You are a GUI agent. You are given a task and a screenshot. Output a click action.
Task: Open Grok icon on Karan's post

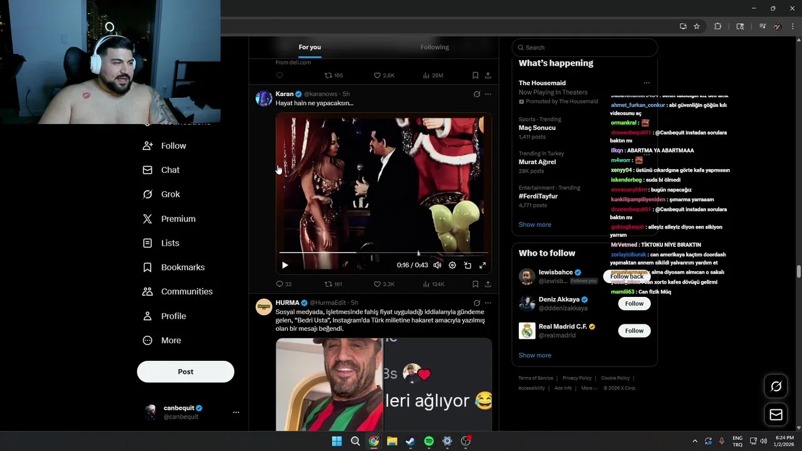(477, 94)
